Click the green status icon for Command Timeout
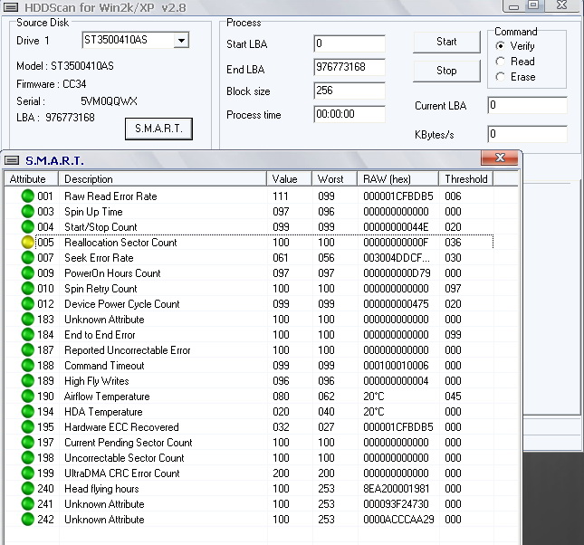This screenshot has height=545, width=584. tap(27, 366)
